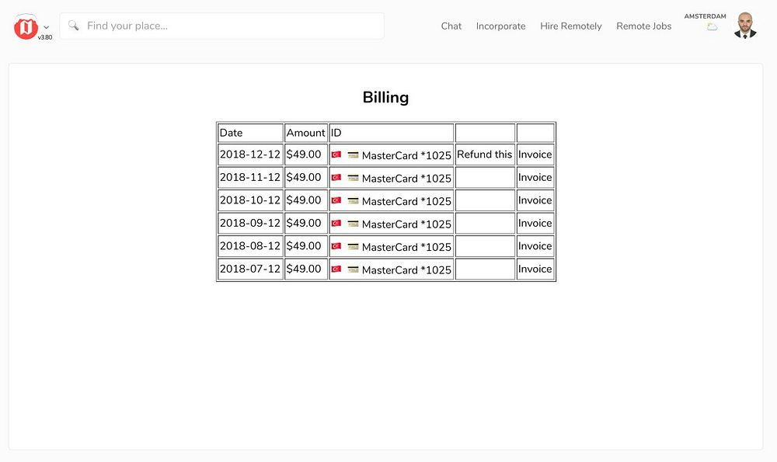
Task: Click the $49.00 amount in 2018-09-12 row
Action: coord(304,223)
